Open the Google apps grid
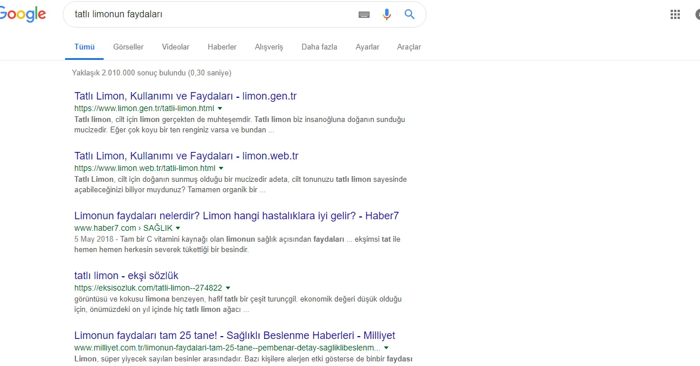The height and width of the screenshot is (366, 700). click(x=675, y=14)
